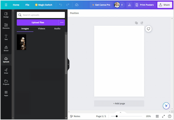Collapse the side panel with arrow
Image resolution: width=174 pixels, height=120 pixels.
point(68,64)
